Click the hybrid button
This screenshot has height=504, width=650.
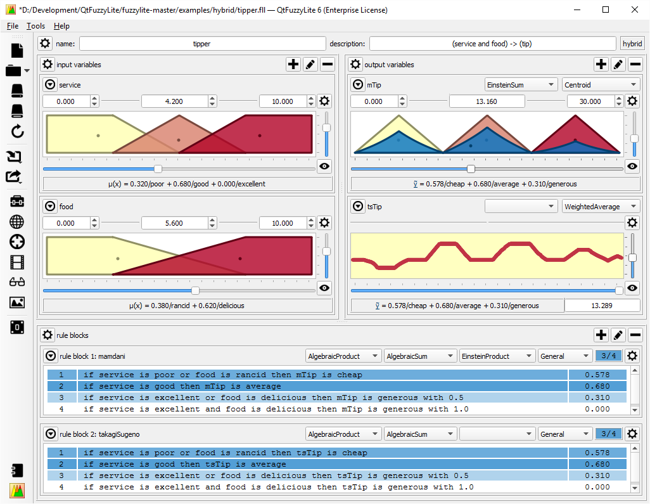point(632,44)
